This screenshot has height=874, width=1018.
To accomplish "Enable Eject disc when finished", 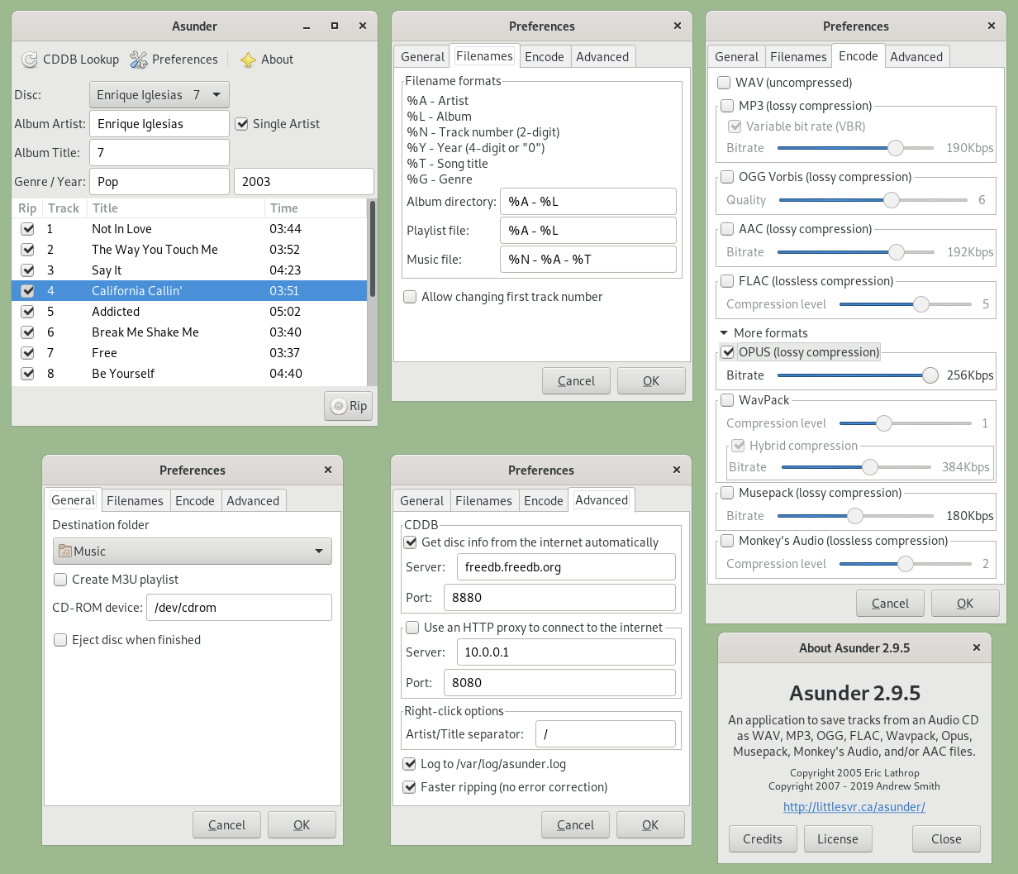I will pyautogui.click(x=60, y=640).
